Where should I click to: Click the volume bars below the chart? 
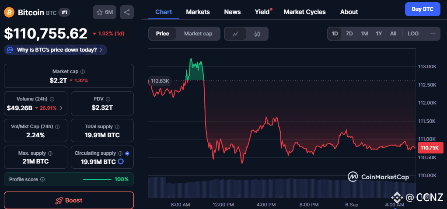(282, 187)
